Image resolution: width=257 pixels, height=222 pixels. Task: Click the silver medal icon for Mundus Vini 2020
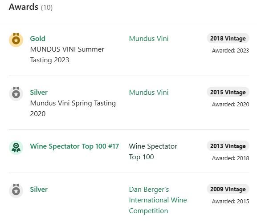click(x=16, y=94)
